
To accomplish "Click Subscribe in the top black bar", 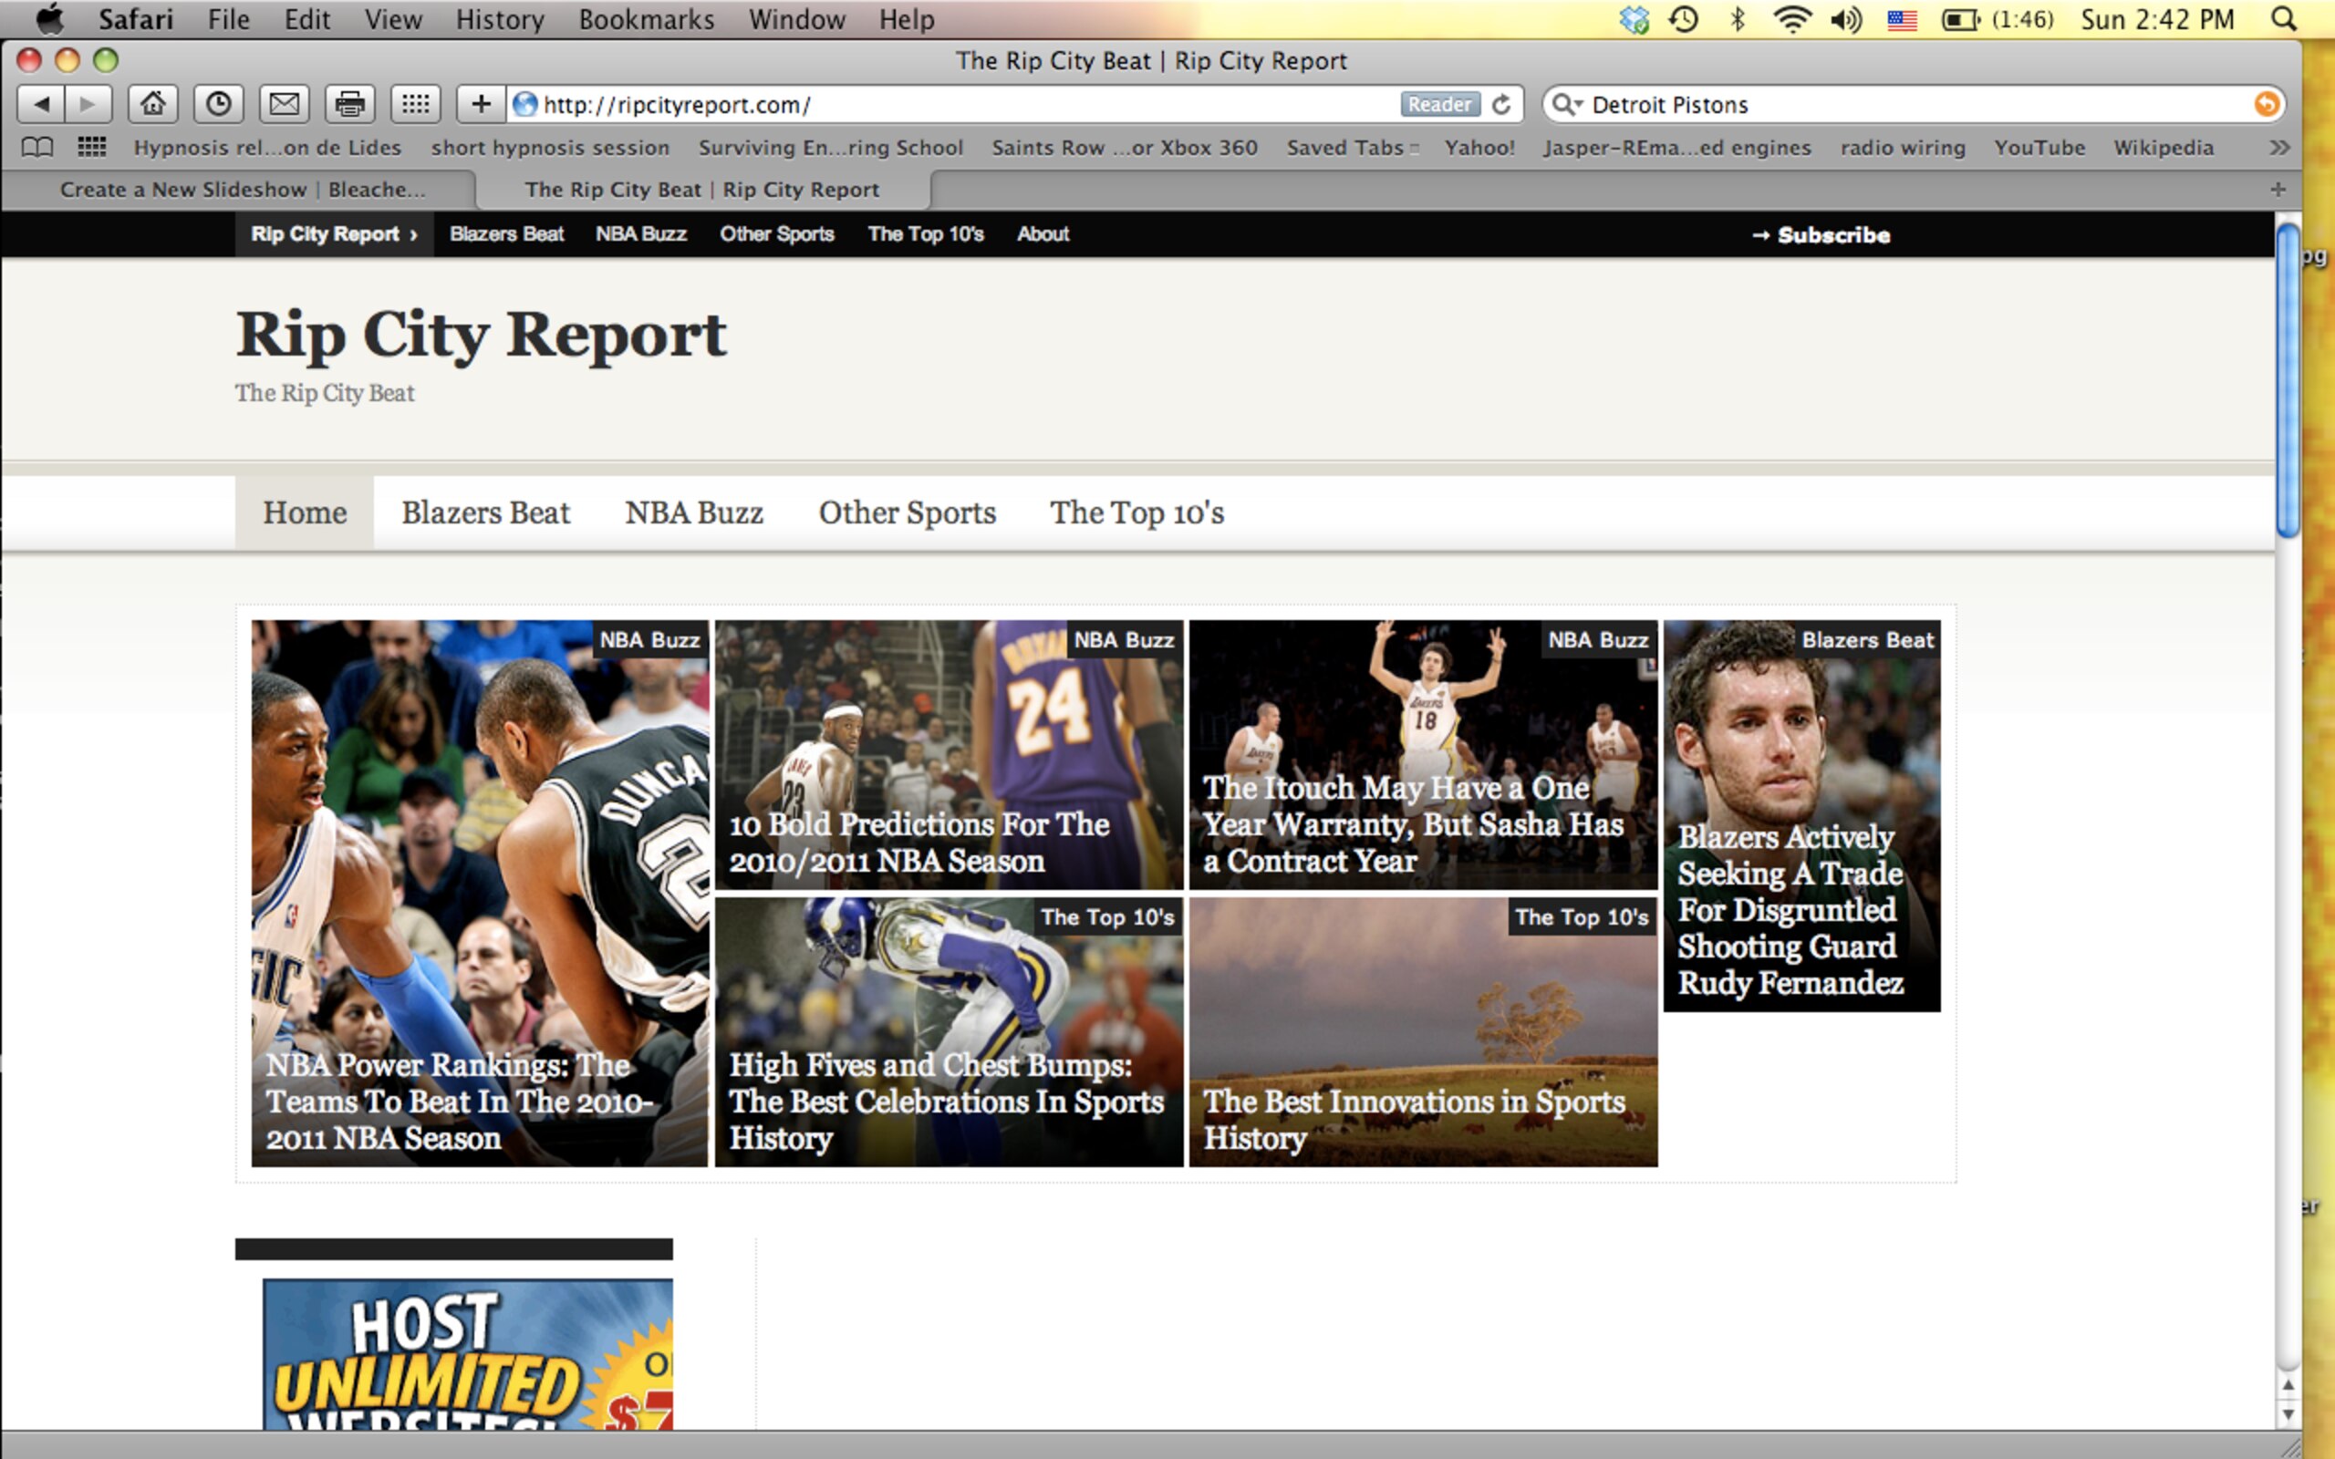I will coord(1821,235).
